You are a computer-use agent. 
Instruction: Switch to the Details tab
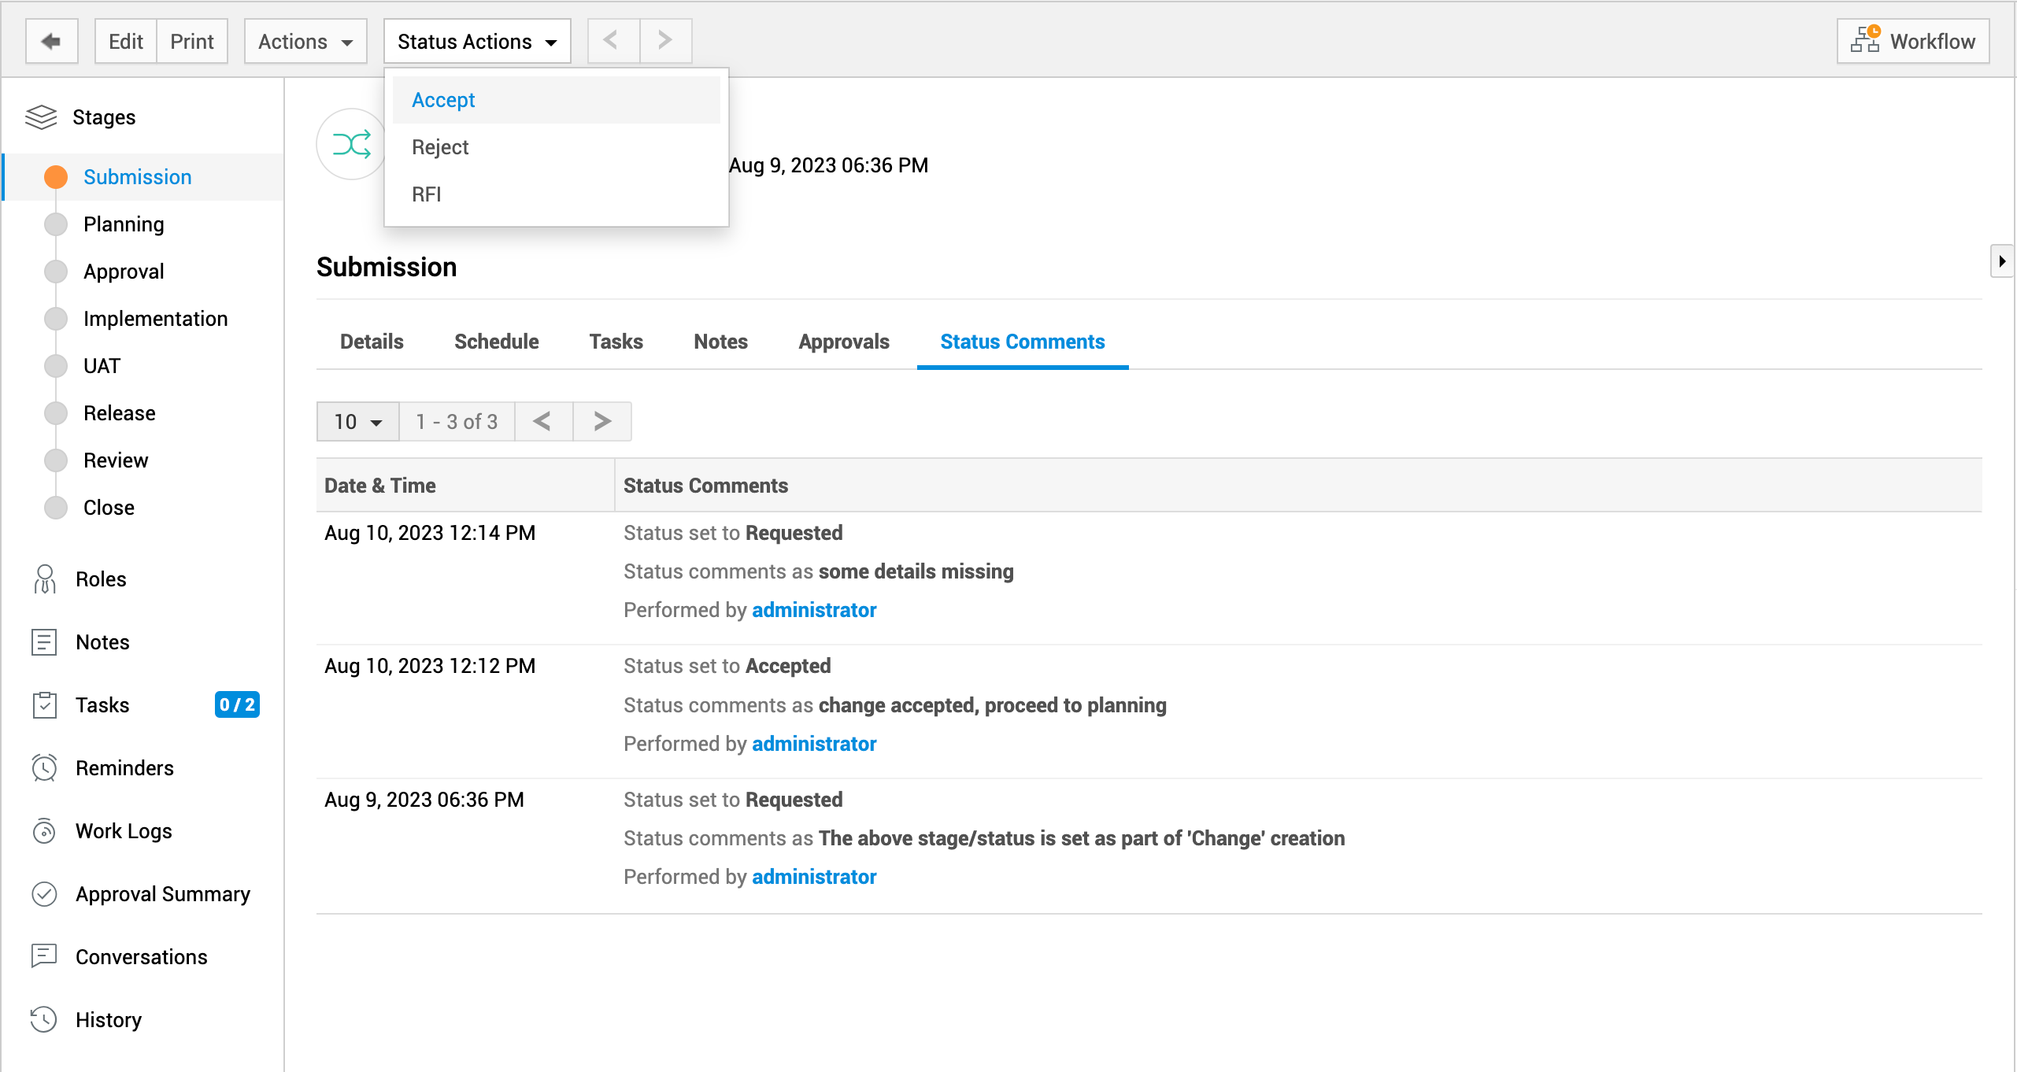point(372,342)
